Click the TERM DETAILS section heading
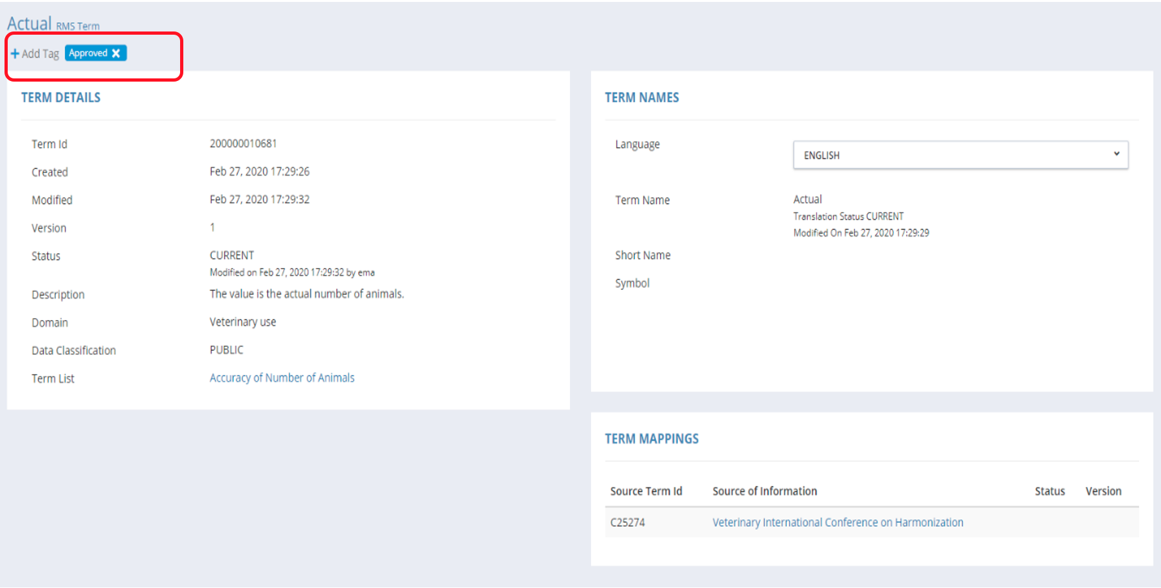1161x588 pixels. pyautogui.click(x=60, y=98)
